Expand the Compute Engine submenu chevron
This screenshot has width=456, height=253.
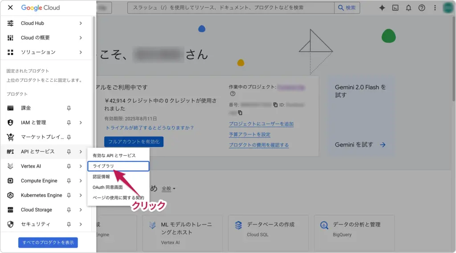[x=81, y=181]
